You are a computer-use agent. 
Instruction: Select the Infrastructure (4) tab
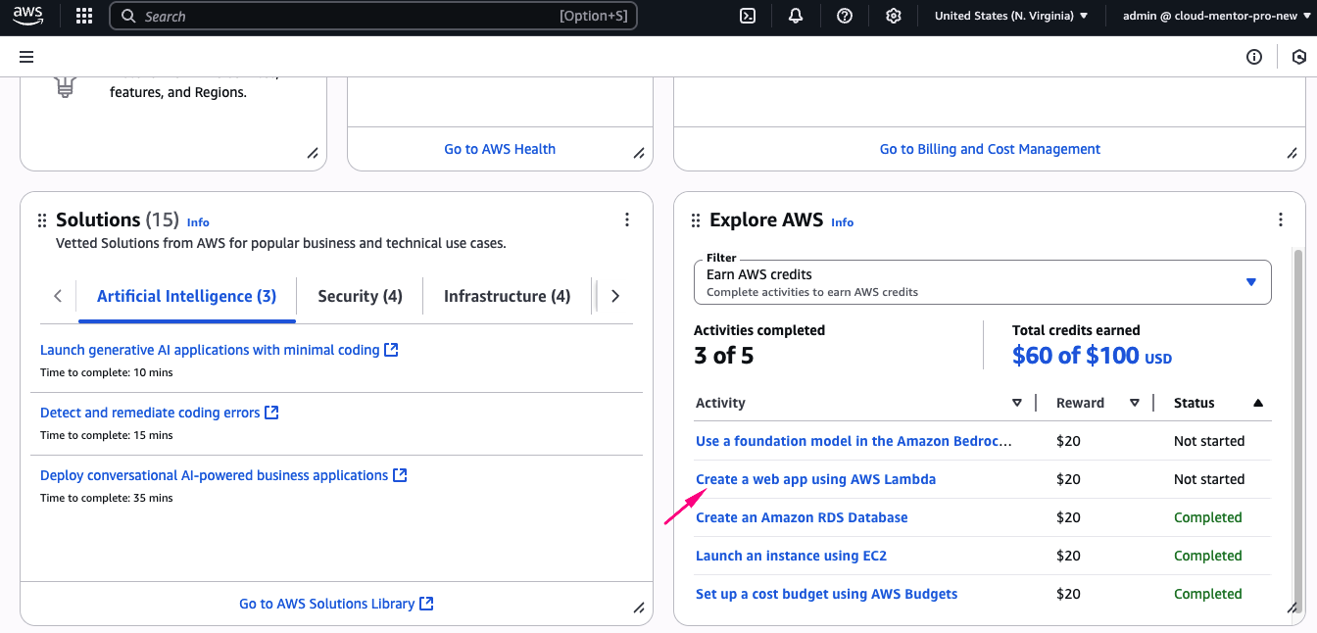(507, 296)
